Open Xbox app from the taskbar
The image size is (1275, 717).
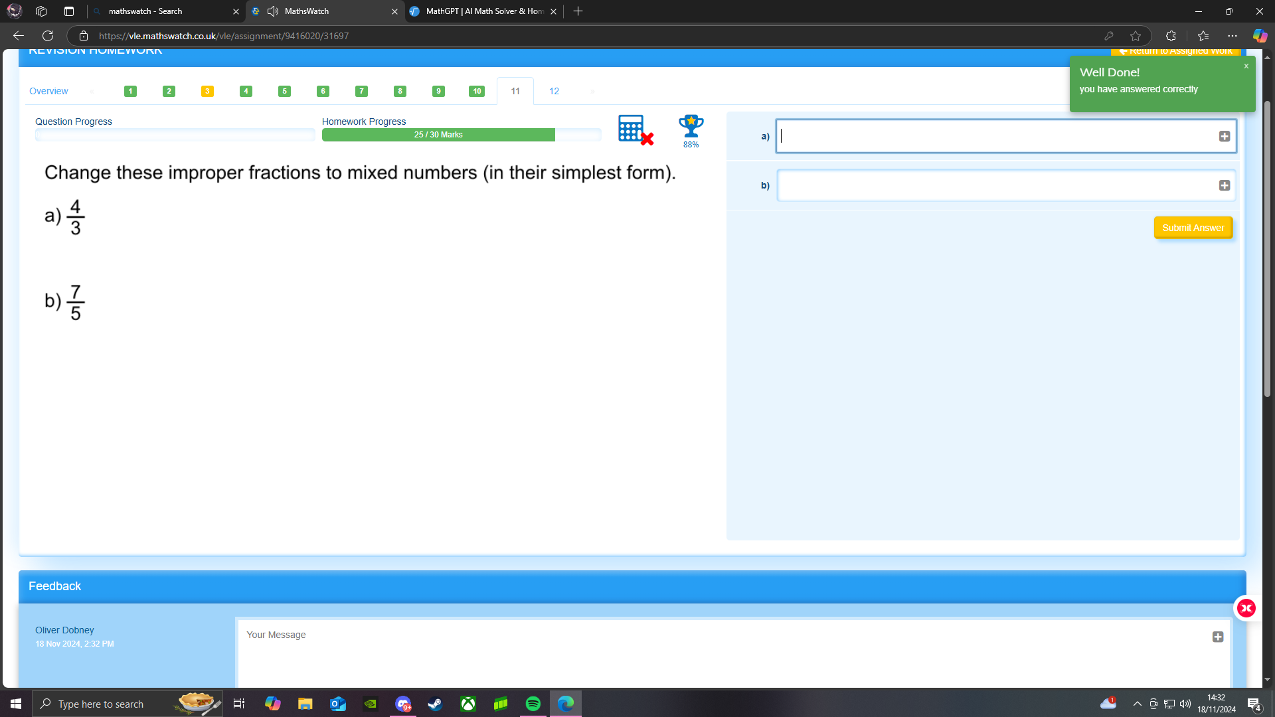coord(468,704)
